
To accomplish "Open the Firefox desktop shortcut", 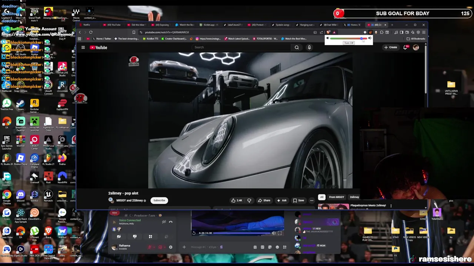I will pos(62,159).
